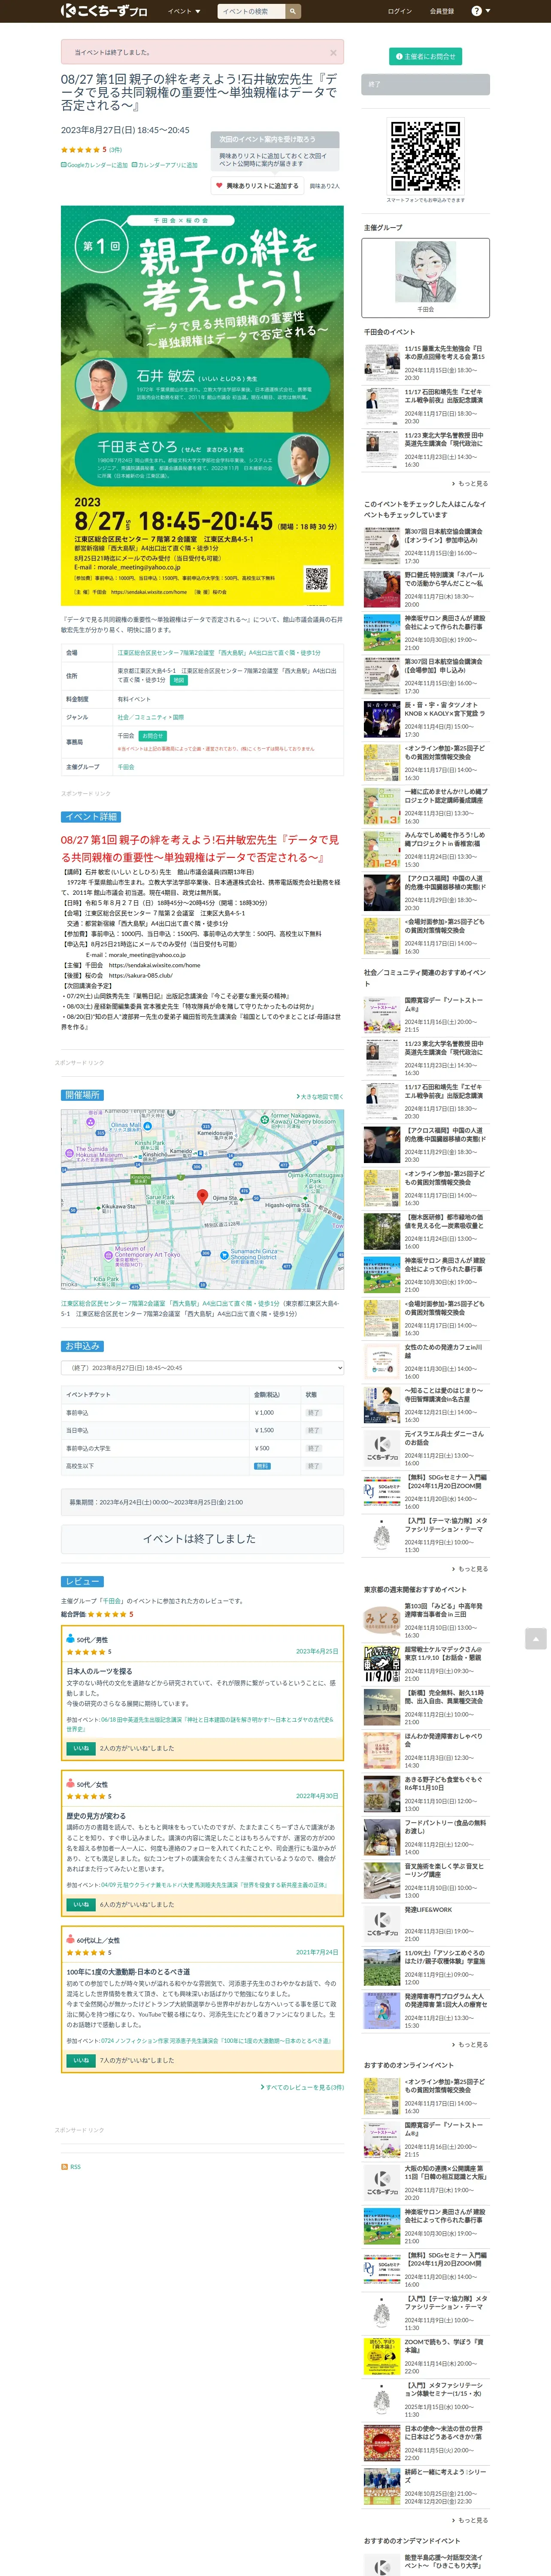The width and height of the screenshot is (551, 2576).
Task: Open the review's 参加イベント 06/18 link
Action: 200,1724
